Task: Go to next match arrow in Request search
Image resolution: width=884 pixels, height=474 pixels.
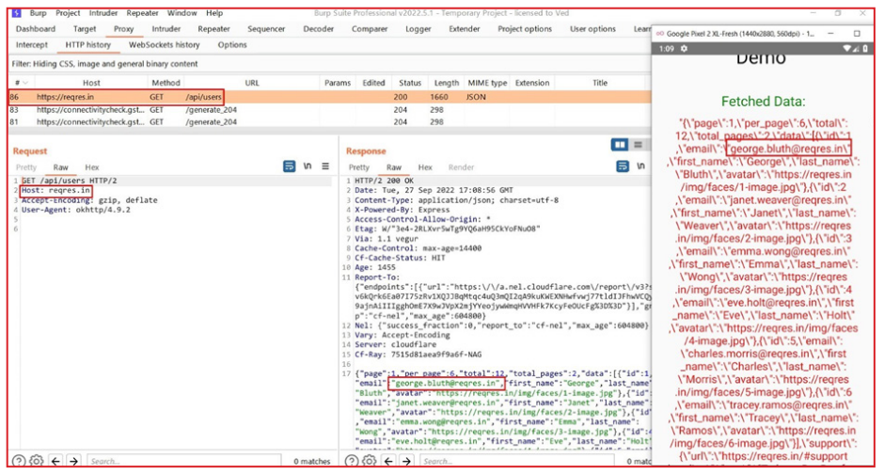Action: (73, 461)
